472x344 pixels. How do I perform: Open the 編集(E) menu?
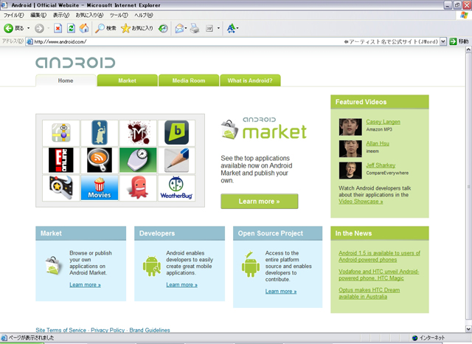coord(38,15)
